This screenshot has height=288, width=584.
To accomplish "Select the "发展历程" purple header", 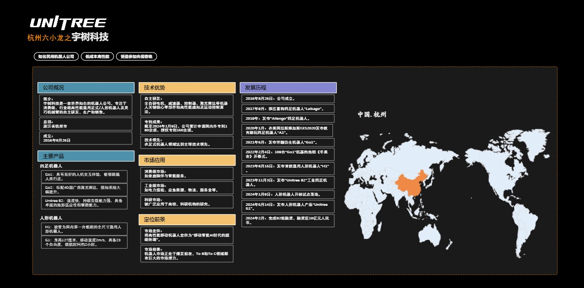I will (x=288, y=88).
